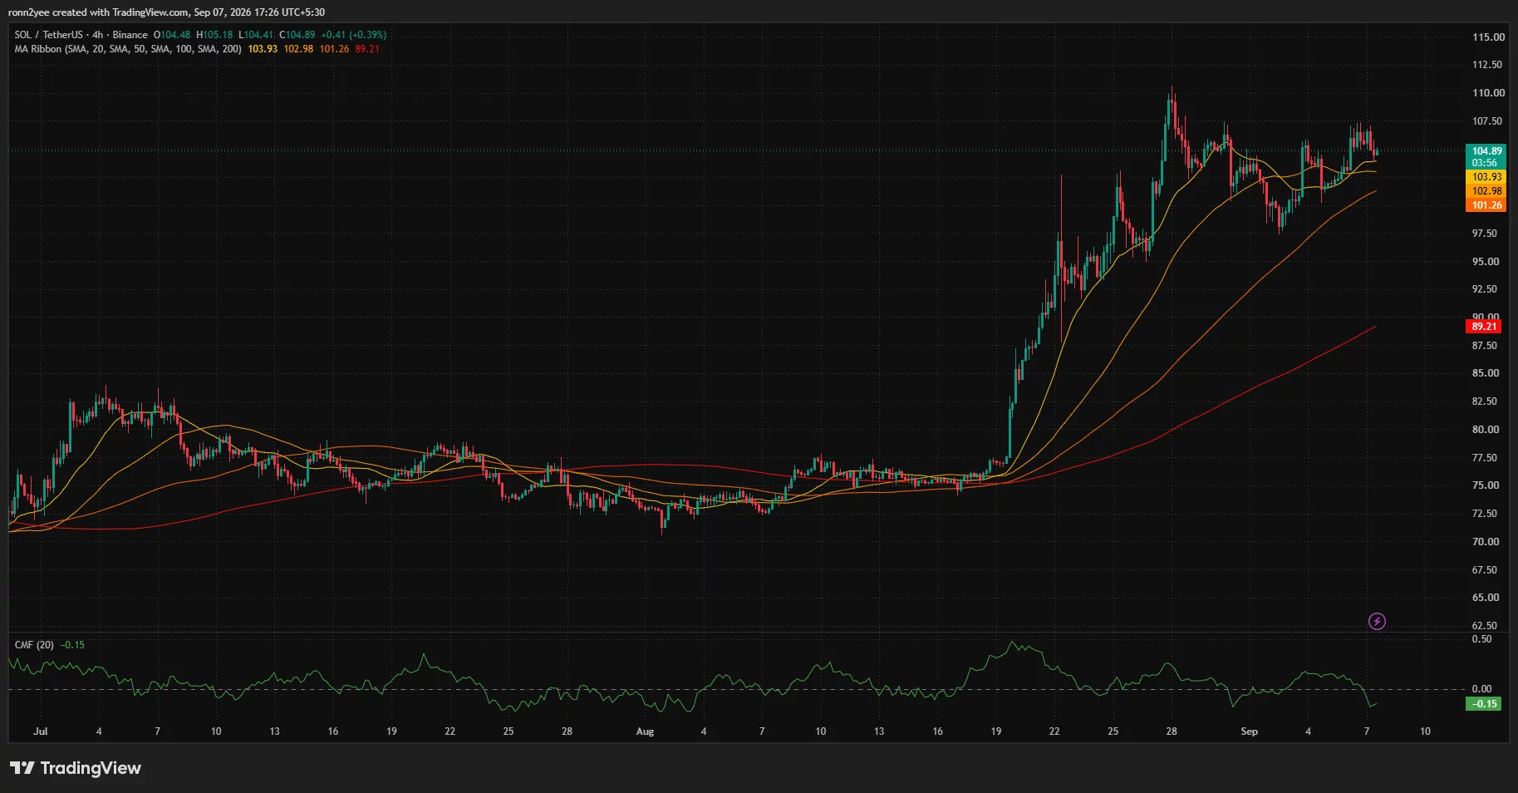Click the 102.98 value in the MA Ribbon legend
The height and width of the screenshot is (793, 1518).
(x=298, y=49)
